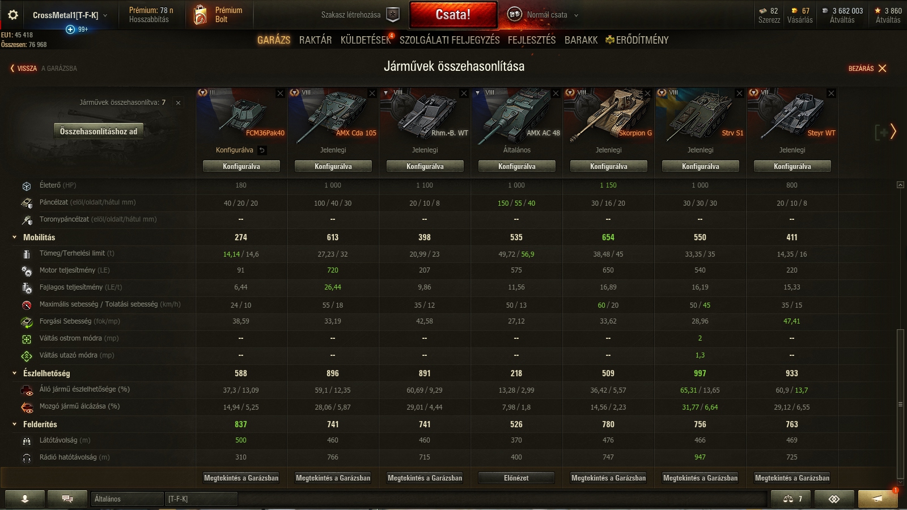
Task: Click the Csata! battle button
Action: tap(453, 15)
